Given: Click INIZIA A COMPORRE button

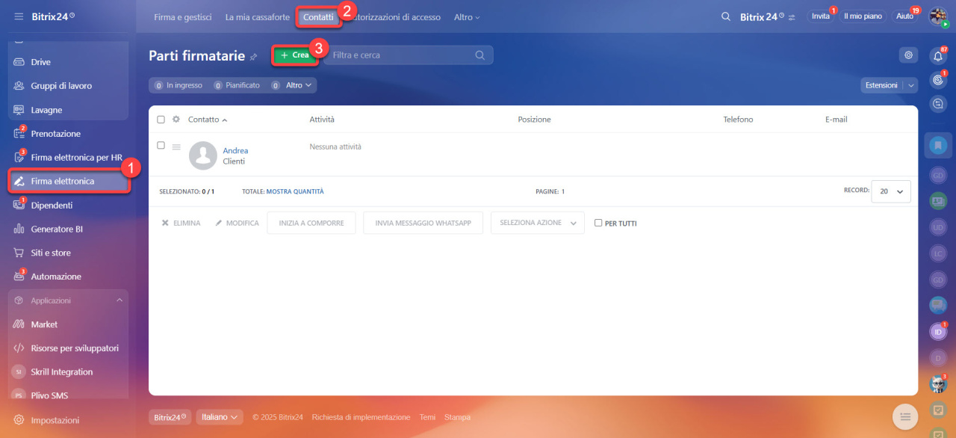Looking at the screenshot, I should [311, 223].
